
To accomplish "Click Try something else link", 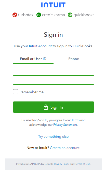I will tap(53, 136).
